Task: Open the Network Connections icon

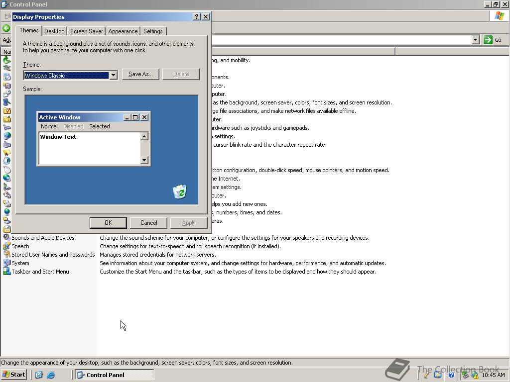Action: pyautogui.click(x=6, y=179)
